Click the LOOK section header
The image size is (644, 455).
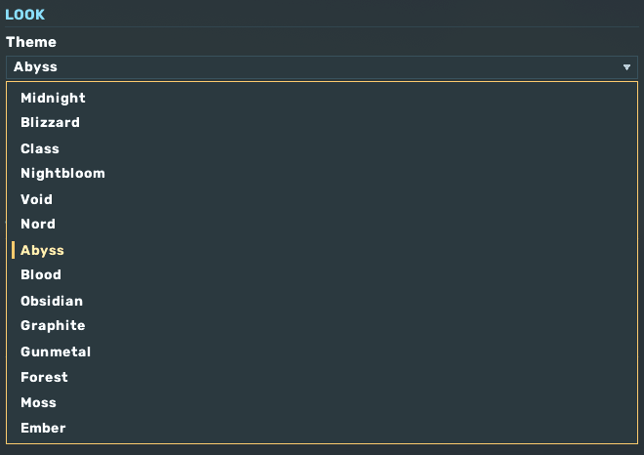[24, 15]
